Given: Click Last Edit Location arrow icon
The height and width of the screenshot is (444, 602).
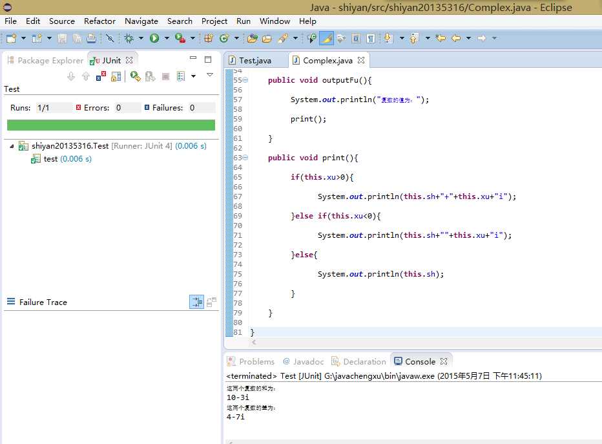Looking at the screenshot, I should (x=441, y=39).
